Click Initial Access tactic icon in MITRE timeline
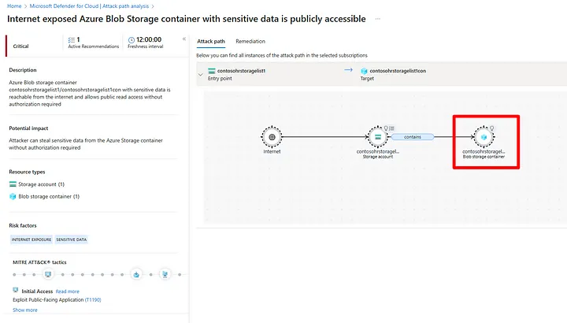The height and width of the screenshot is (323, 567). coord(48,274)
